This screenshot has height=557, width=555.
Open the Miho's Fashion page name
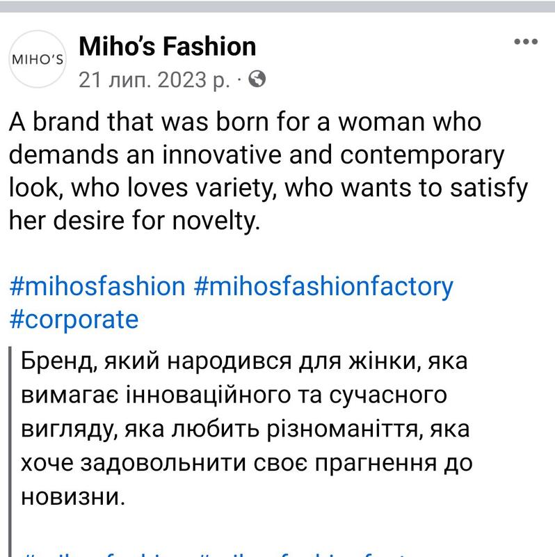[x=167, y=46]
